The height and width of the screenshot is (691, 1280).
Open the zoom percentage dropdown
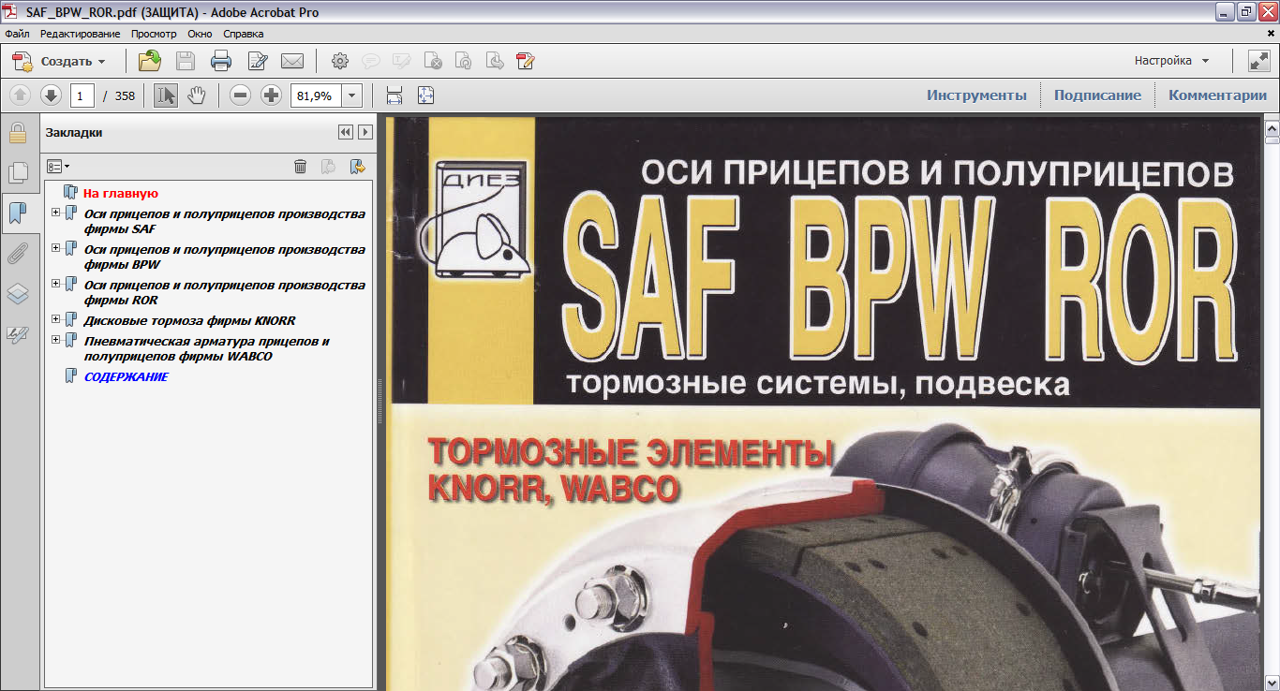click(x=352, y=96)
